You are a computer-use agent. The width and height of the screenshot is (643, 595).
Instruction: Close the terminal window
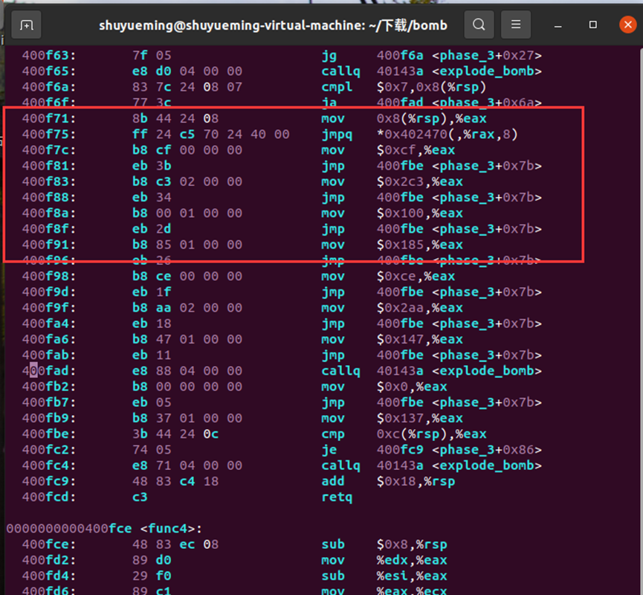[627, 24]
